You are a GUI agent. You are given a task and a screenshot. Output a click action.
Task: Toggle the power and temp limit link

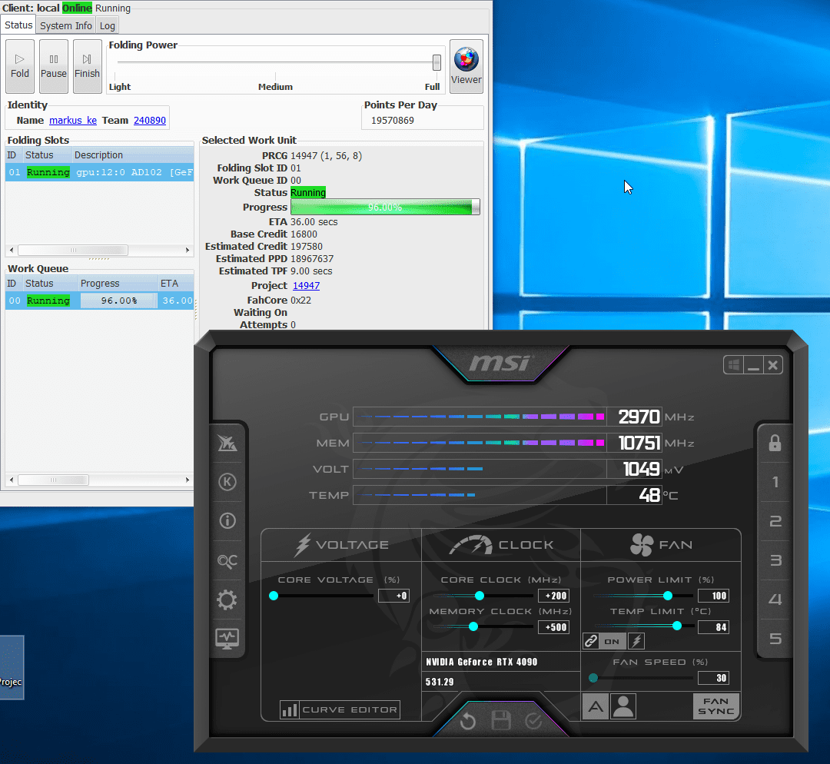[x=591, y=641]
